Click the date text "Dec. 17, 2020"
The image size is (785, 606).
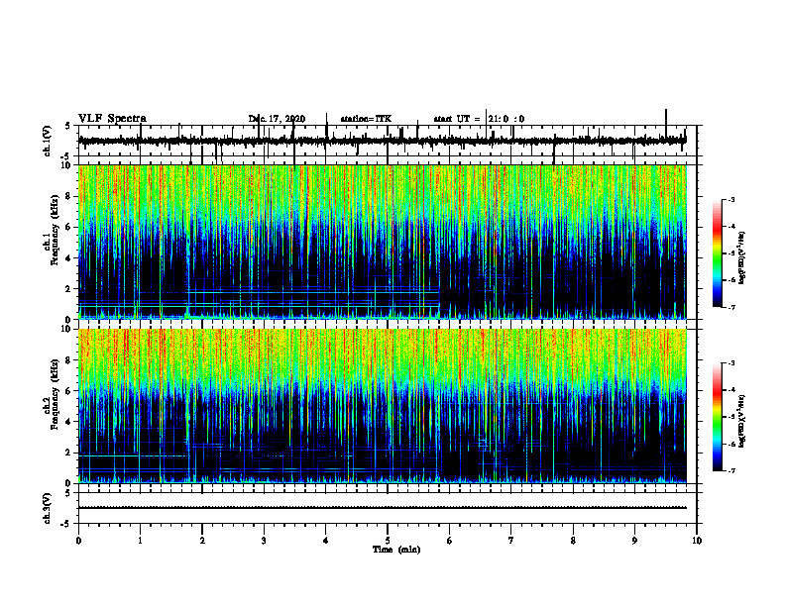(x=277, y=119)
